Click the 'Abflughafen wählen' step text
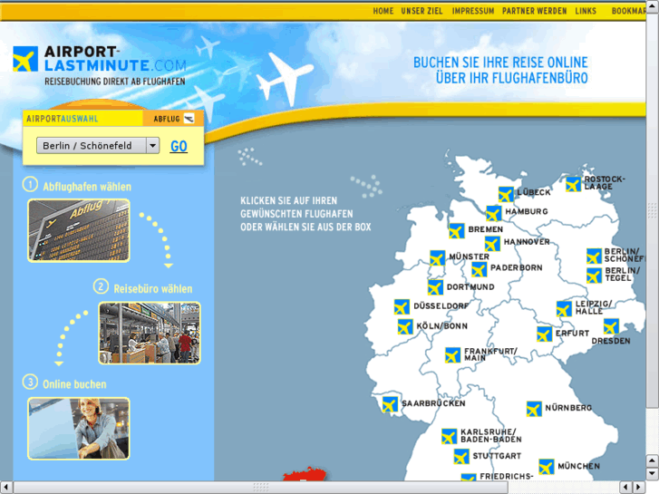Viewport: 659px width, 494px height. pos(87,187)
